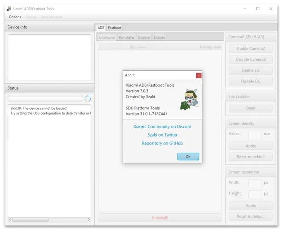Image resolution: width=282 pixels, height=230 pixels.
Task: Close the About dialog with the red X
Action: [199, 75]
